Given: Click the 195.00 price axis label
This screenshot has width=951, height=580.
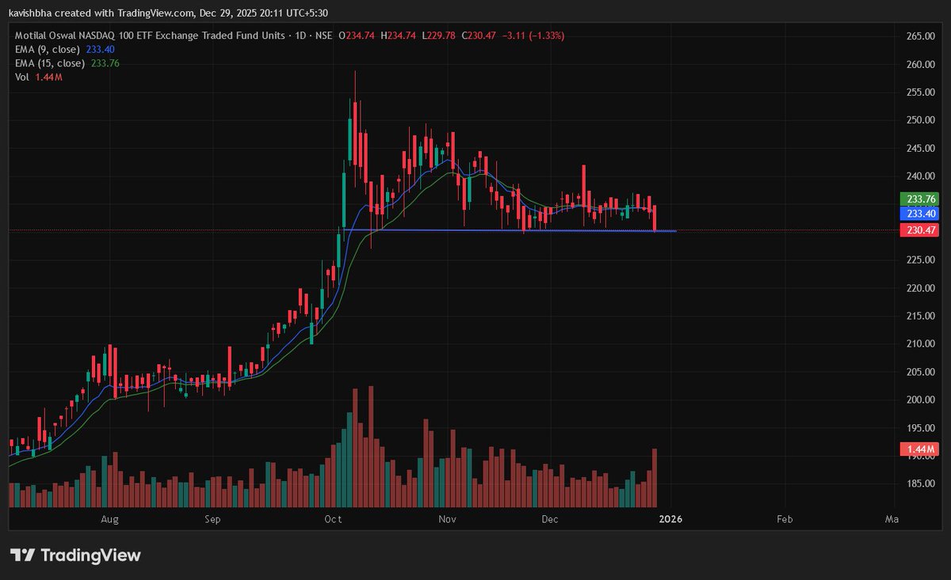Looking at the screenshot, I should pyautogui.click(x=921, y=427).
